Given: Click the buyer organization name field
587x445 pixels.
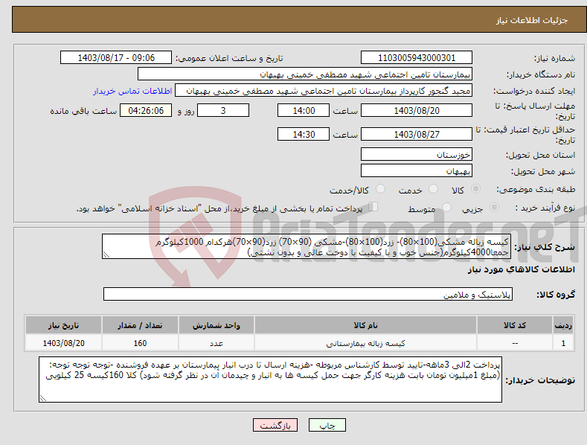Looking at the screenshot, I should coord(305,74).
